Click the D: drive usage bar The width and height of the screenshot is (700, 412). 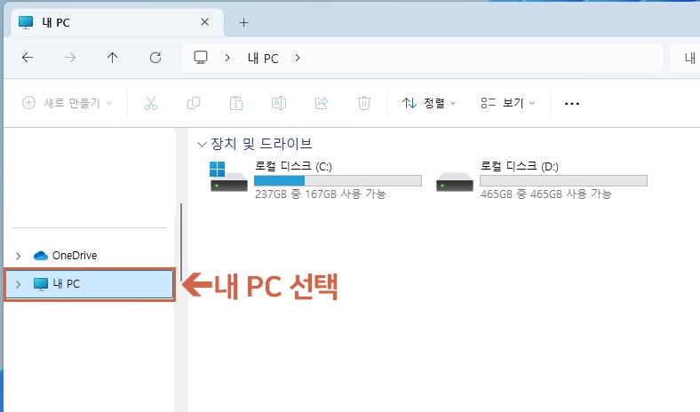point(563,181)
